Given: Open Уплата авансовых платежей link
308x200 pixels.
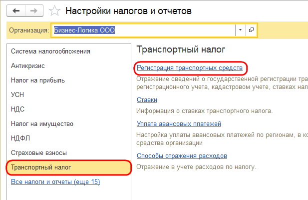Looking at the screenshot, I should pos(179,123).
